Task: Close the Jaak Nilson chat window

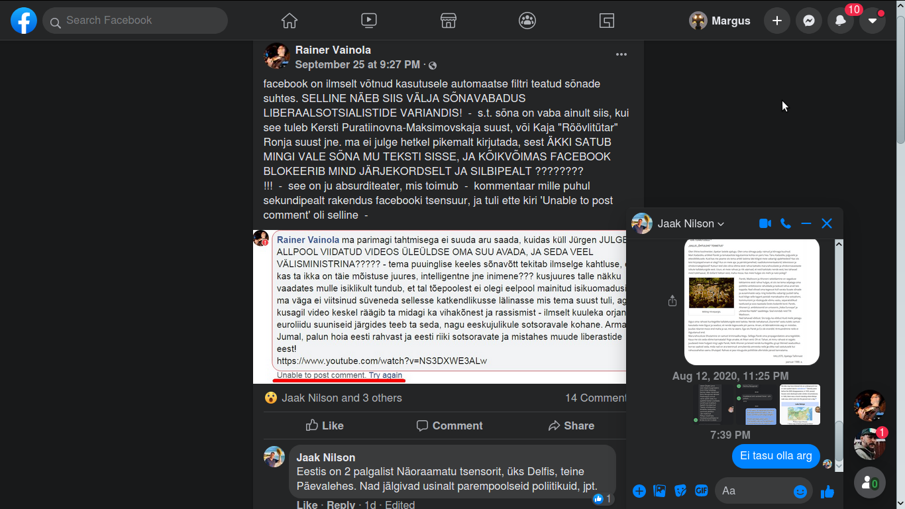Action: [827, 223]
